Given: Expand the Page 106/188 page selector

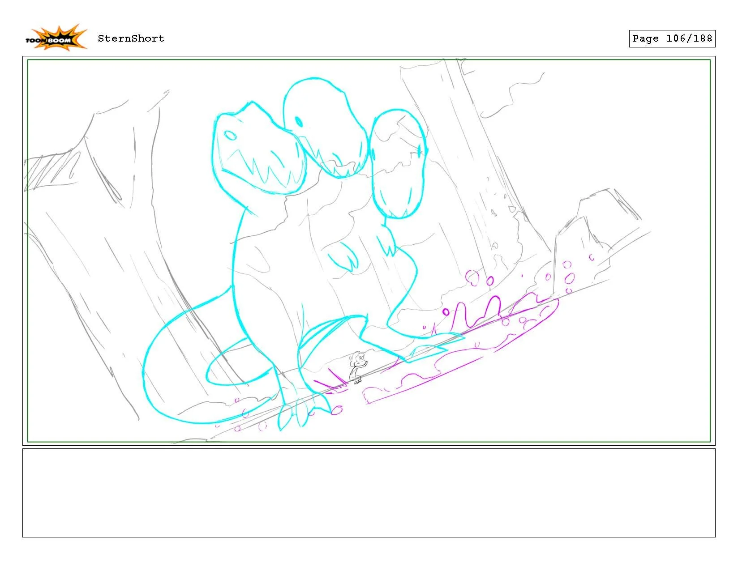Looking at the screenshot, I should click(672, 39).
